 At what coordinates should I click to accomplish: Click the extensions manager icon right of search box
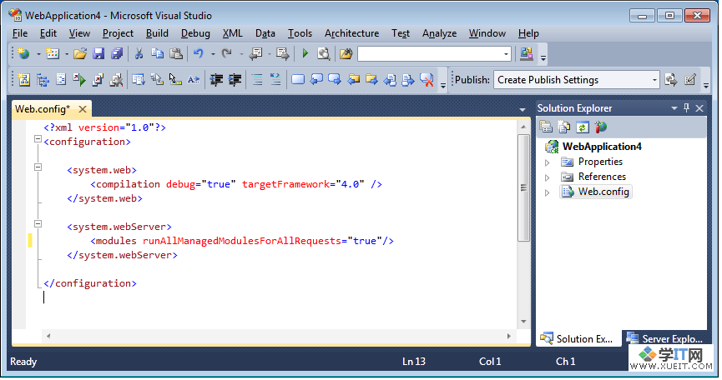coord(527,54)
